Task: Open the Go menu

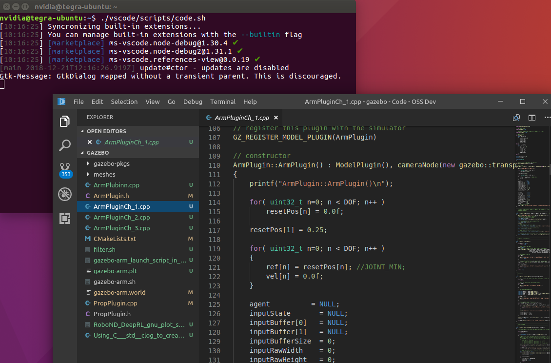Action: (x=172, y=101)
